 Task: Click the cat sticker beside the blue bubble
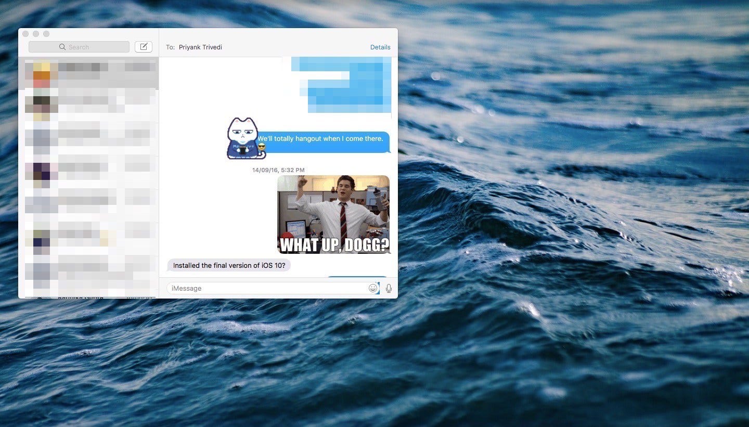click(244, 138)
